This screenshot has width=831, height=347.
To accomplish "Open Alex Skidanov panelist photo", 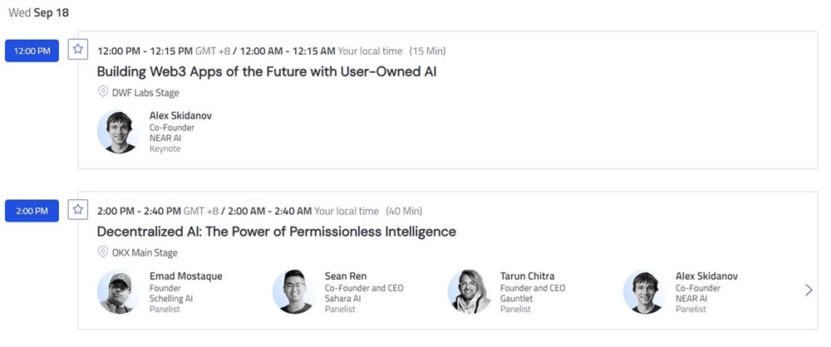I will pyautogui.click(x=643, y=291).
